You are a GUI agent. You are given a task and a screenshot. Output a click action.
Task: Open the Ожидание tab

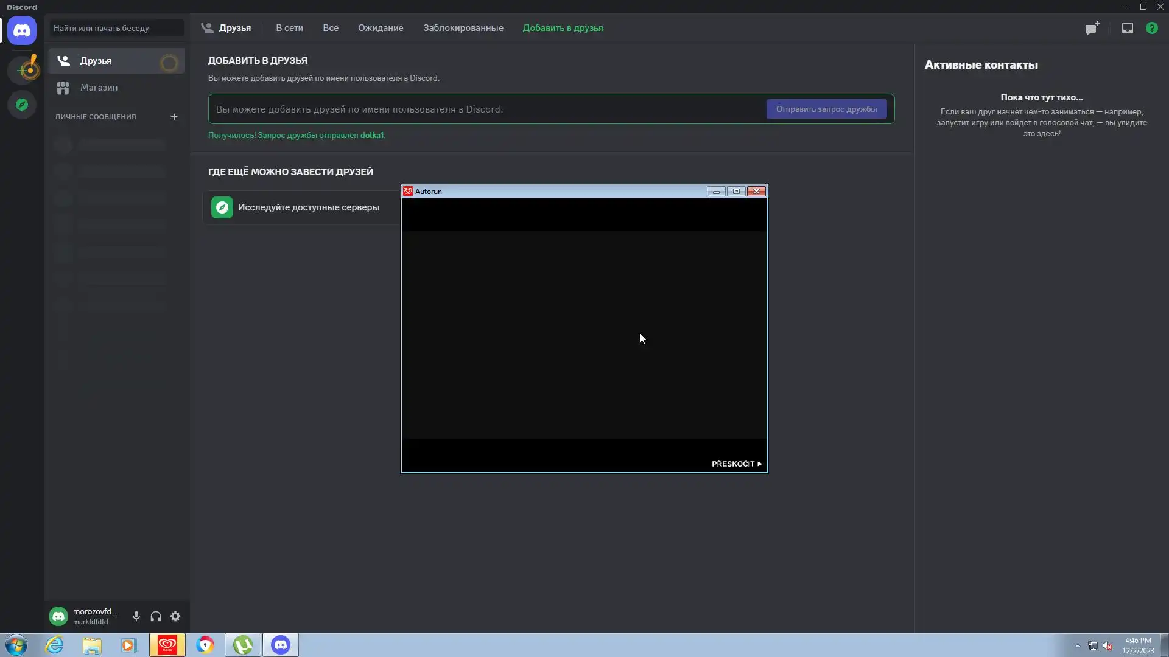pyautogui.click(x=381, y=28)
